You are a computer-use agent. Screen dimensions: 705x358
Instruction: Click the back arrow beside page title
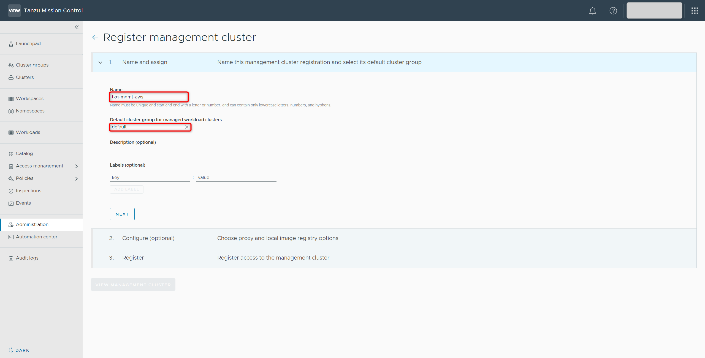pyautogui.click(x=95, y=37)
